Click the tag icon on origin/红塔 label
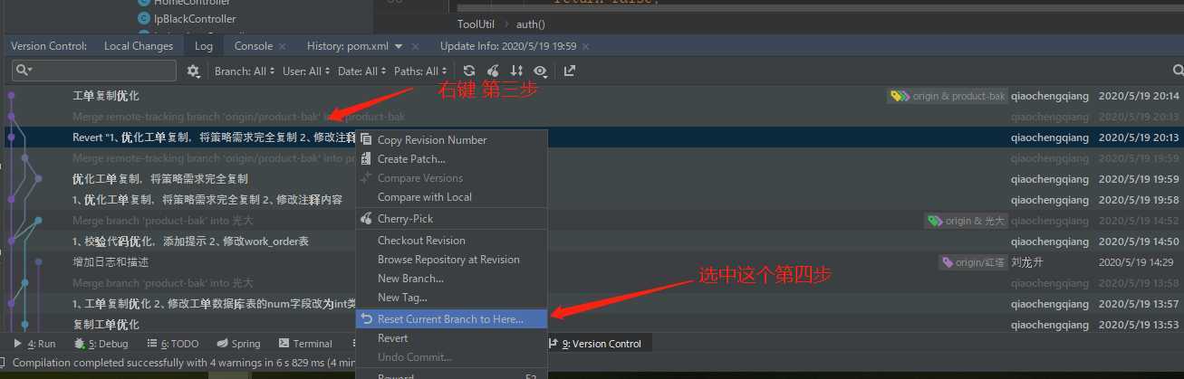 [x=948, y=262]
